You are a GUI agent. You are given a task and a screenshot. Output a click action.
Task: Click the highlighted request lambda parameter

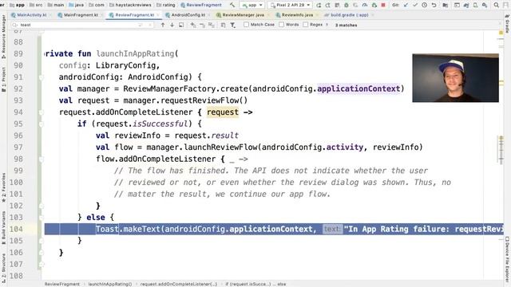click(x=223, y=112)
